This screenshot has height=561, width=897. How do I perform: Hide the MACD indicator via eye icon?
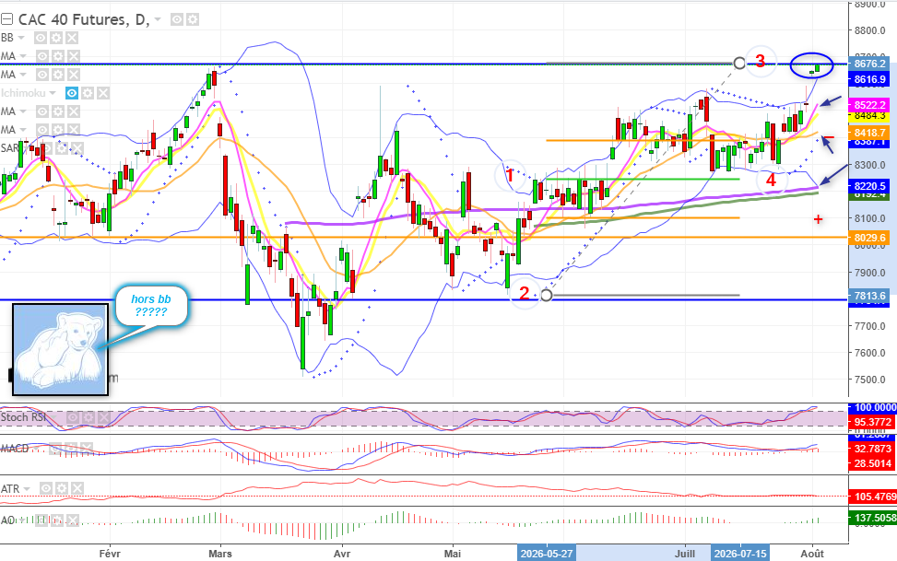pyautogui.click(x=55, y=449)
